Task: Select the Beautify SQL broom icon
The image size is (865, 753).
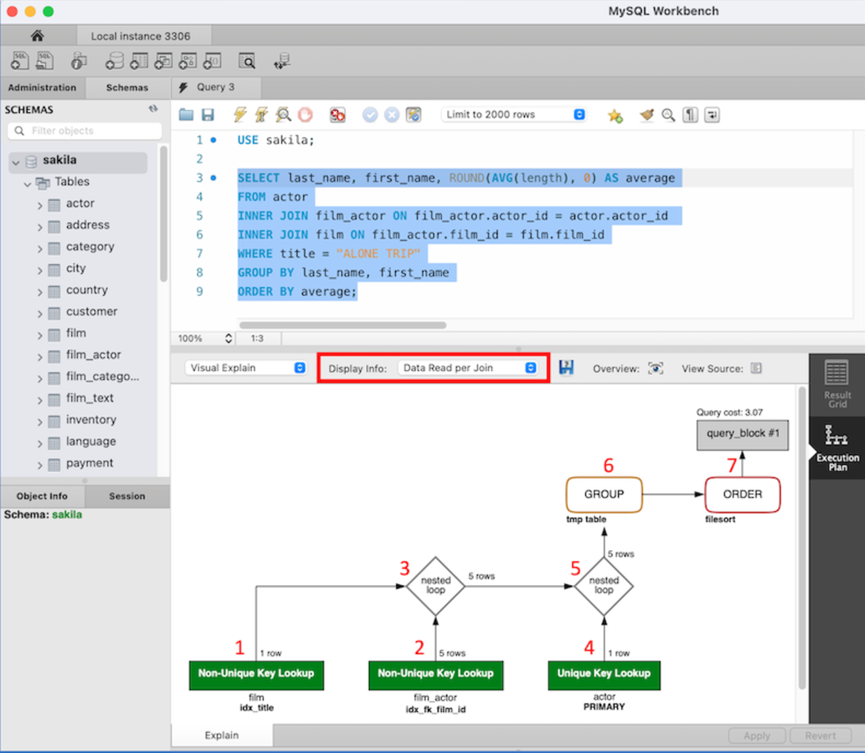Action: click(x=646, y=115)
